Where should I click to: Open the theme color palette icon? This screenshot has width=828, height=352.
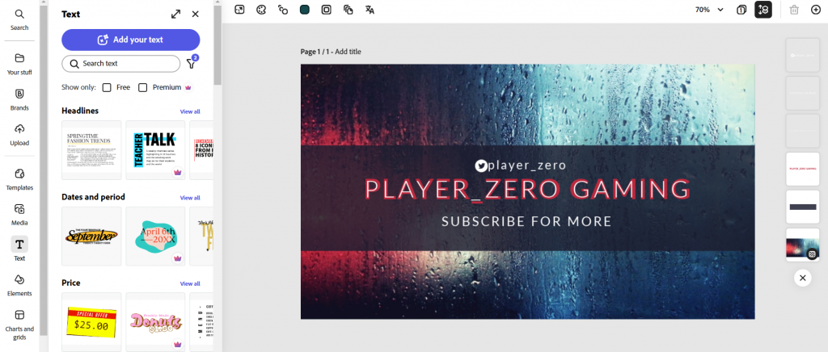point(261,10)
